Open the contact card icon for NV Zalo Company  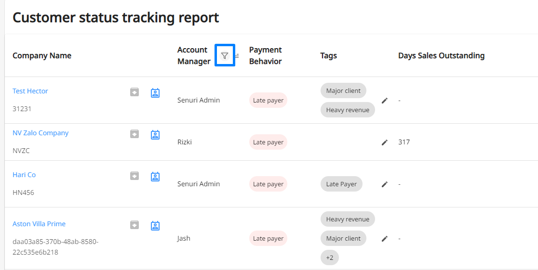pyautogui.click(x=155, y=135)
